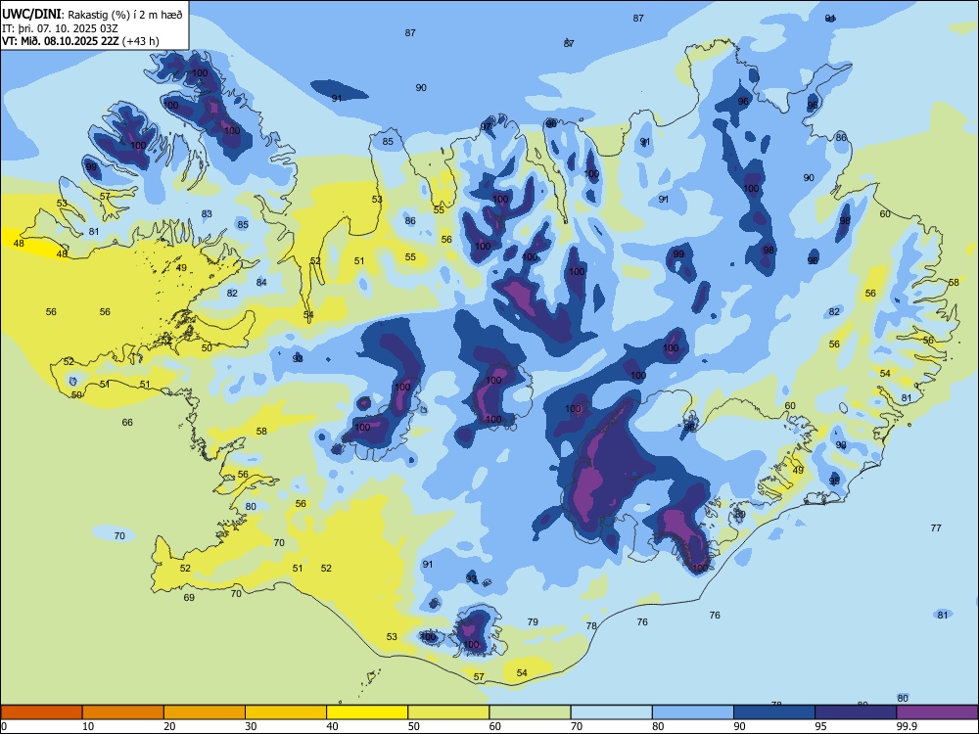Image resolution: width=979 pixels, height=734 pixels.
Task: Click the humidity value '83' in the Westfjords
Action: click(x=207, y=214)
